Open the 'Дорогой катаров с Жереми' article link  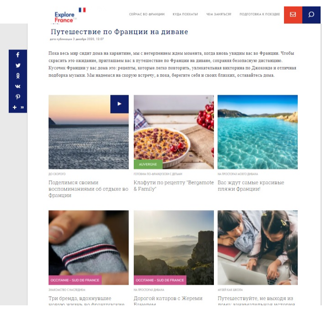(x=168, y=301)
